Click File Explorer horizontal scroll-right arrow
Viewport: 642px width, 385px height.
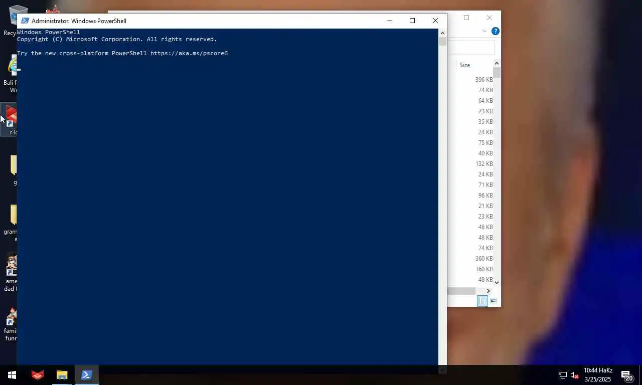[488, 291]
